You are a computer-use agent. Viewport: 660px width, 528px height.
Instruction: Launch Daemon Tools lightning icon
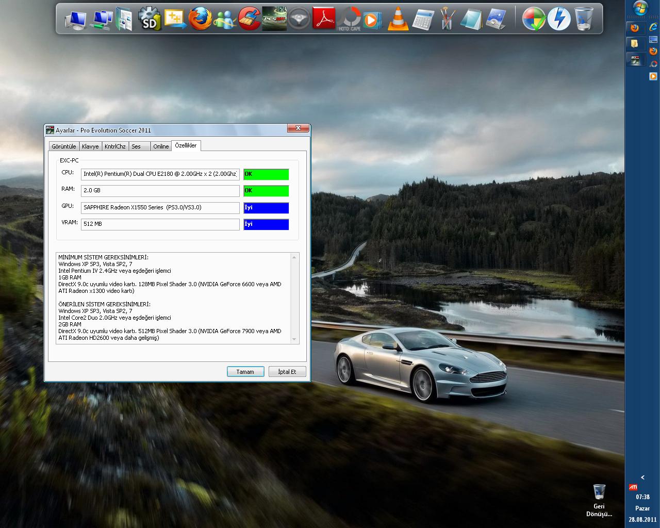[559, 19]
